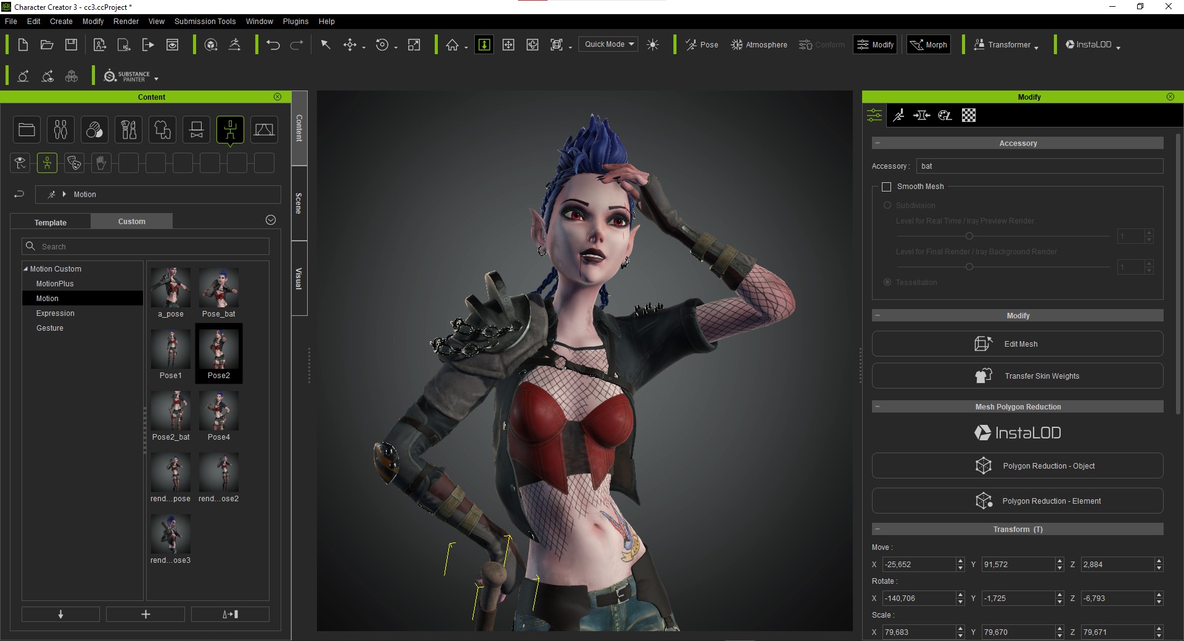Toggle the Atmosphere panel

(758, 44)
